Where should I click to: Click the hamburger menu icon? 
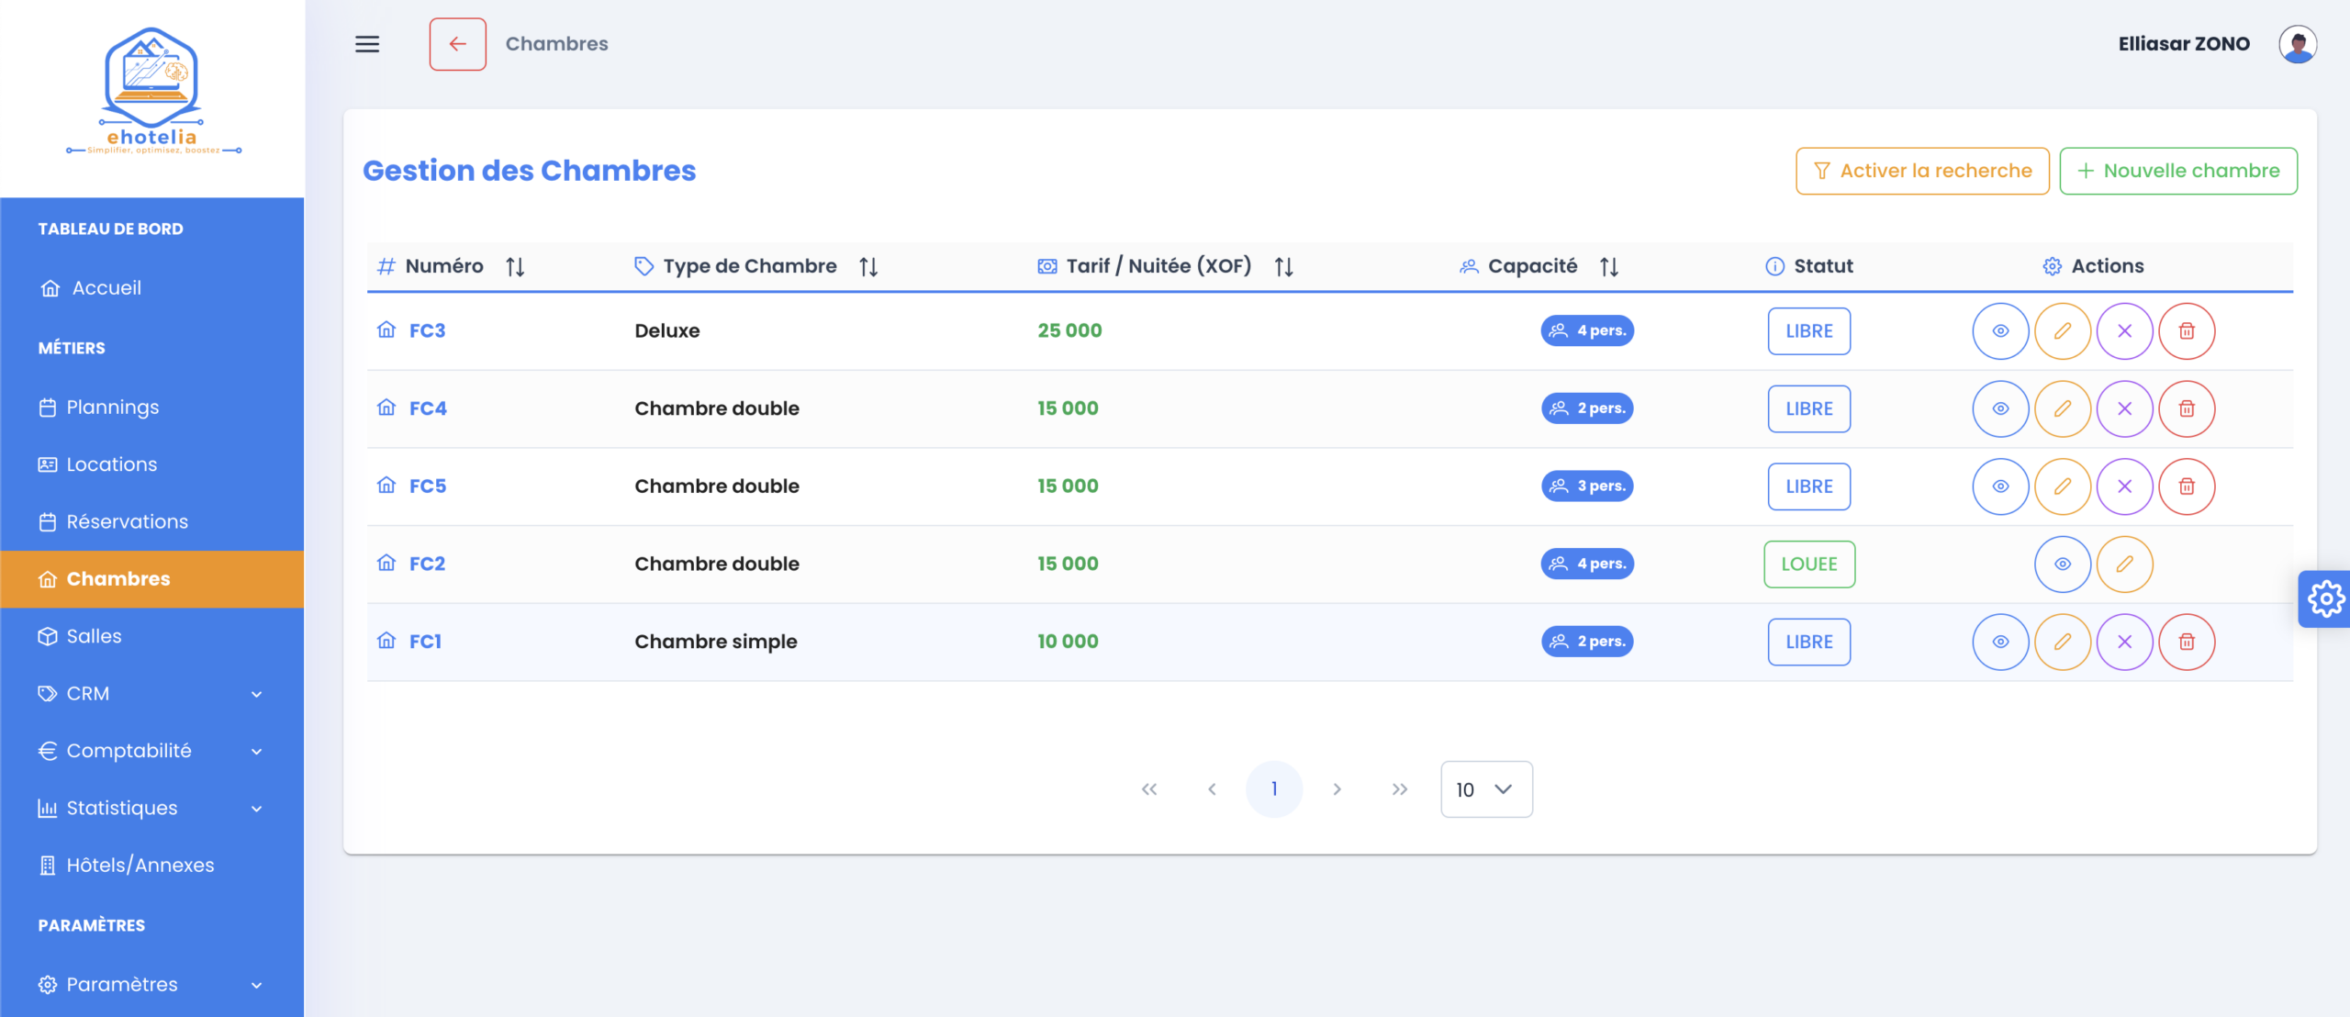pyautogui.click(x=367, y=44)
